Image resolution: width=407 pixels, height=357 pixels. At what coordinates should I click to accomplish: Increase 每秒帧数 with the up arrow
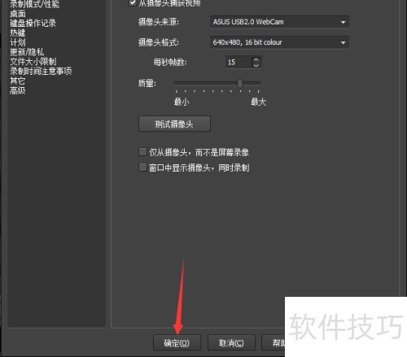tap(256, 59)
